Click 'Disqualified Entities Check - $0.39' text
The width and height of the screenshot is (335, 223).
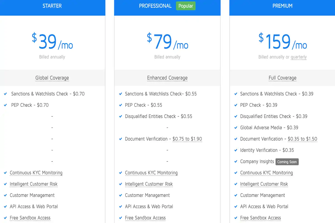(x=274, y=117)
